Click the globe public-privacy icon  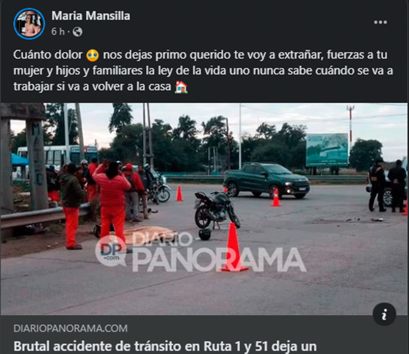click(78, 32)
